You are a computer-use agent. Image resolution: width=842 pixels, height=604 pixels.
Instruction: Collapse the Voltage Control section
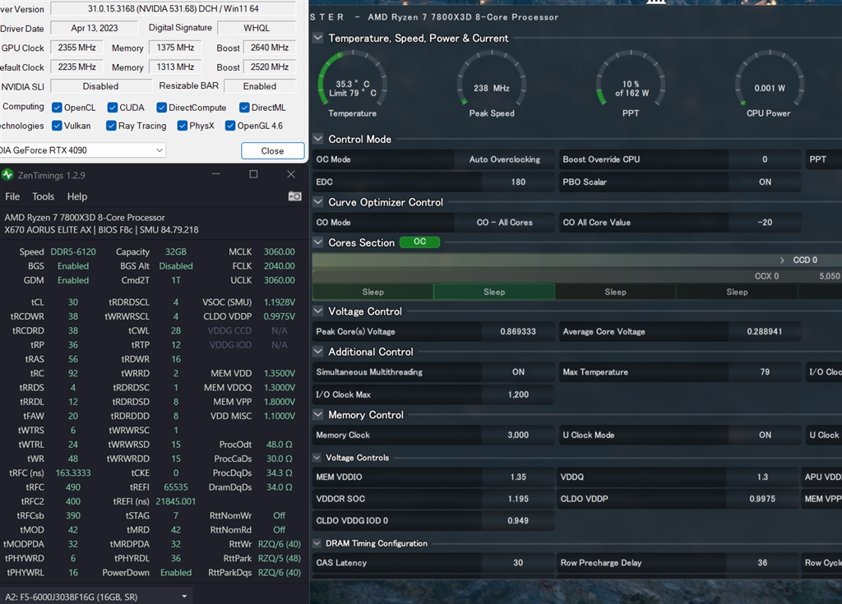(318, 311)
